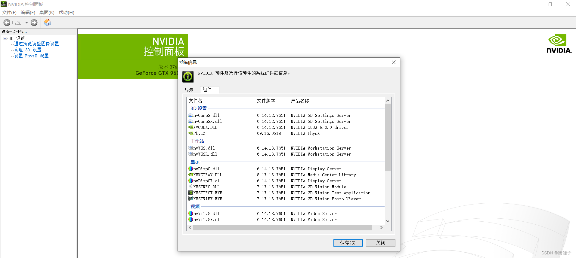This screenshot has width=576, height=258.
Task: Click the PhysX row icon
Action: (190, 133)
